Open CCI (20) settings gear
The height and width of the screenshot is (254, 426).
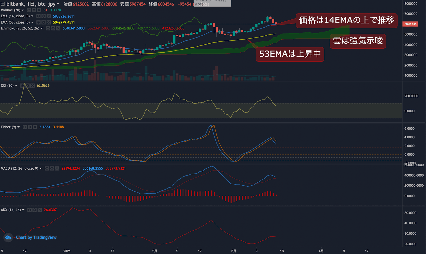(x=28, y=85)
